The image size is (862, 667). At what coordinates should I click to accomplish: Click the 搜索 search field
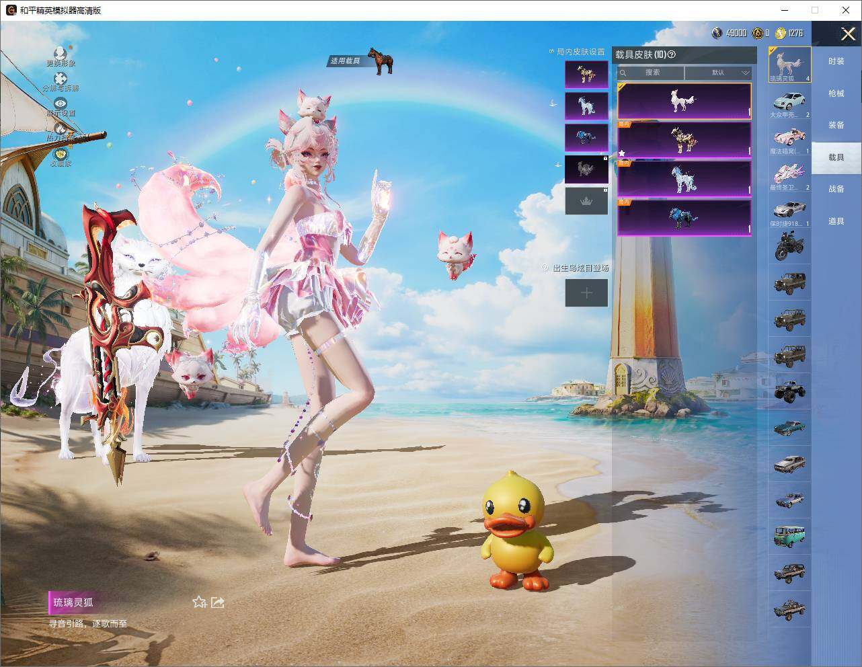click(652, 73)
